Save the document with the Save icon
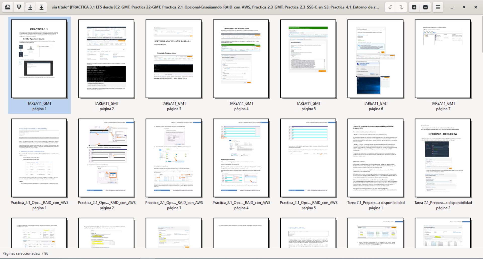483x259 pixels. pos(30,7)
